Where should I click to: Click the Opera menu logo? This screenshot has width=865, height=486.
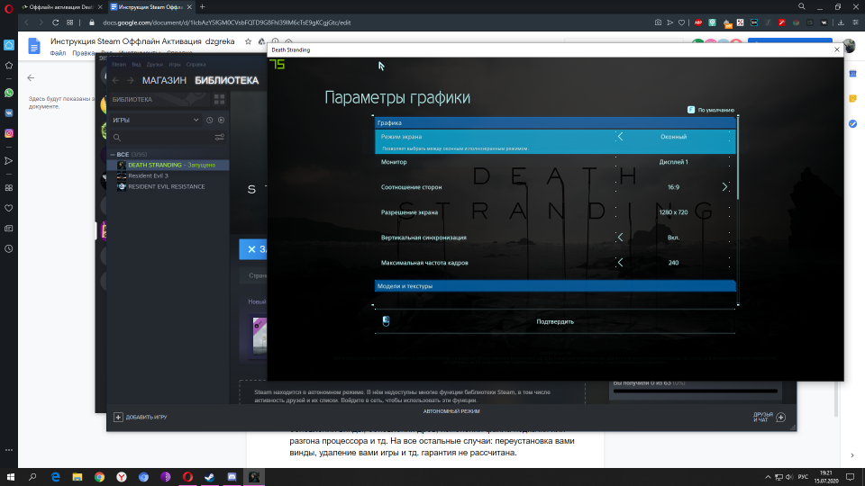tap(9, 8)
